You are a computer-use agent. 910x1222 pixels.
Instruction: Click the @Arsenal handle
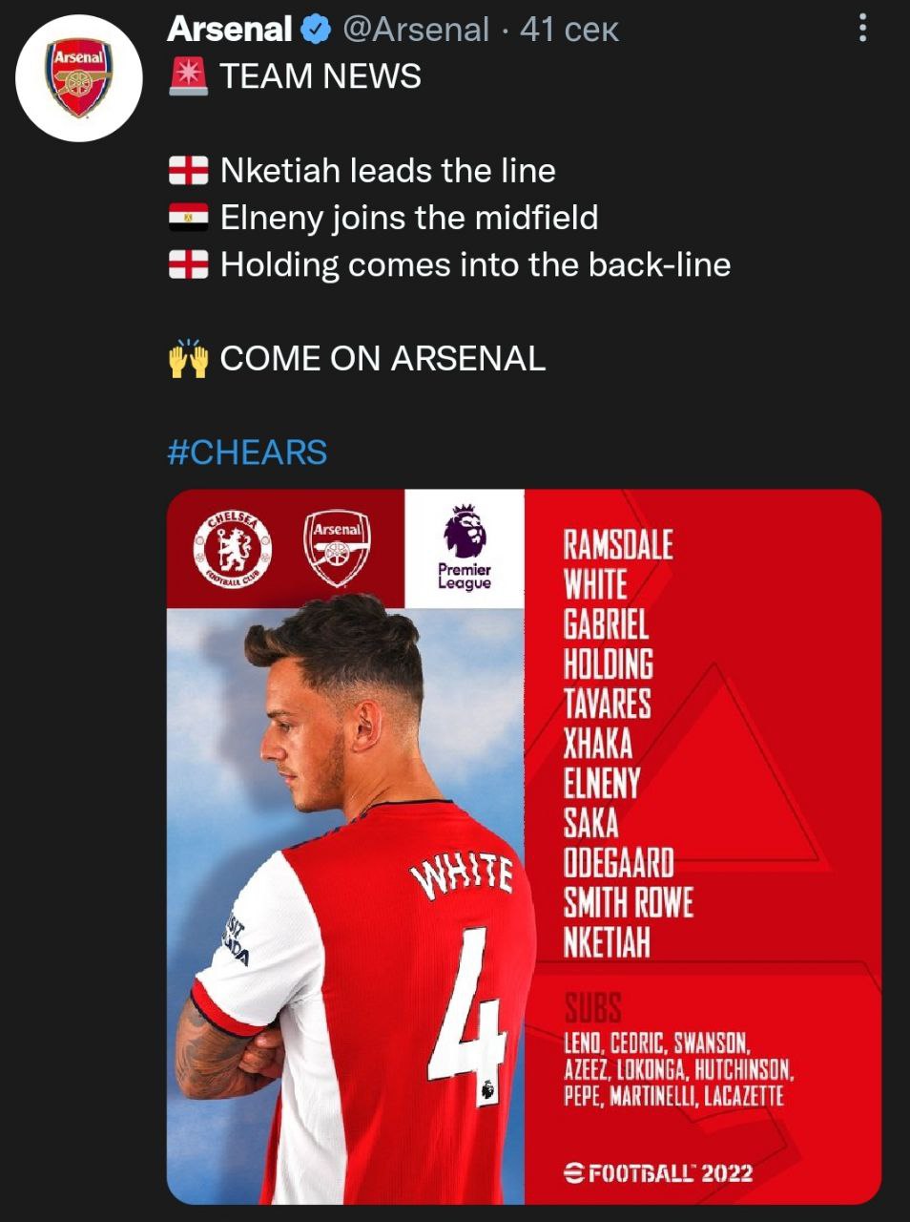[x=415, y=30]
